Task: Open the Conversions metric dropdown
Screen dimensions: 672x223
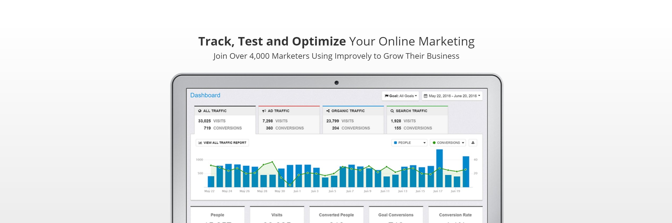Action: pos(448,143)
